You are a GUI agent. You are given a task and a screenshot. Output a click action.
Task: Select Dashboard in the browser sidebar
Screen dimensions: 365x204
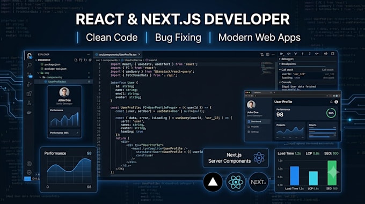(258, 121)
